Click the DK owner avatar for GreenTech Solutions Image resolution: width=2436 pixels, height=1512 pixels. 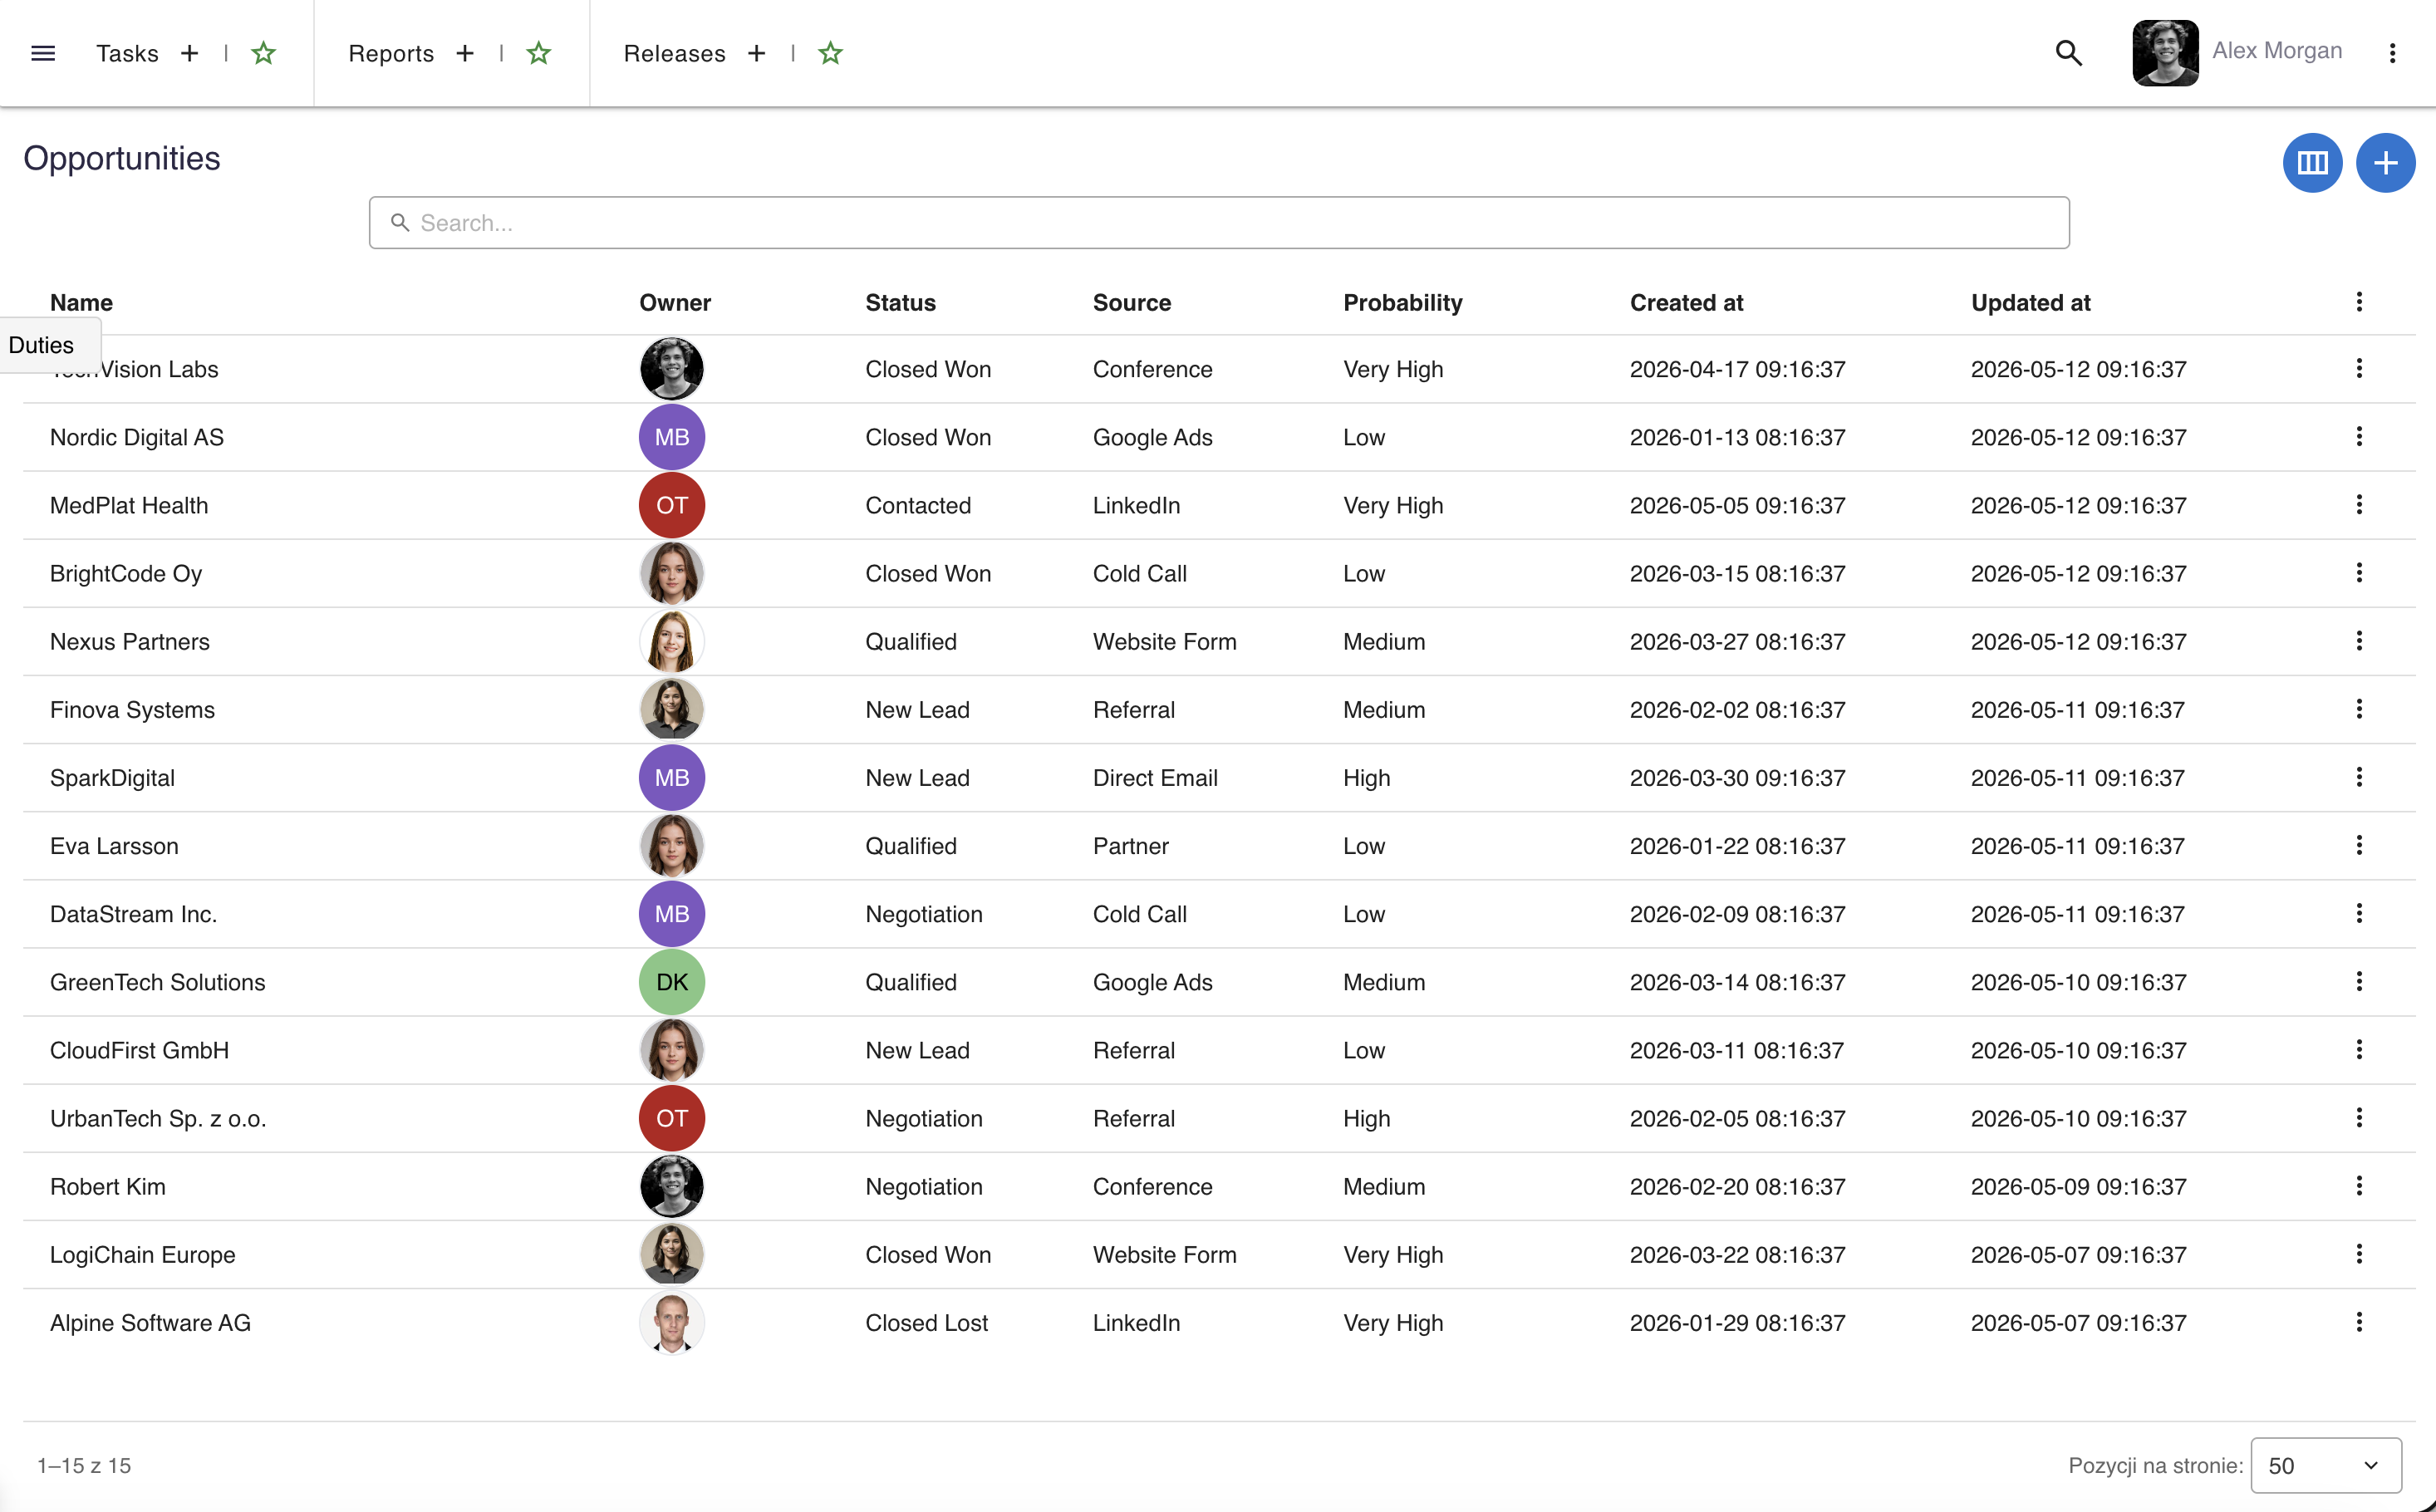[672, 982]
